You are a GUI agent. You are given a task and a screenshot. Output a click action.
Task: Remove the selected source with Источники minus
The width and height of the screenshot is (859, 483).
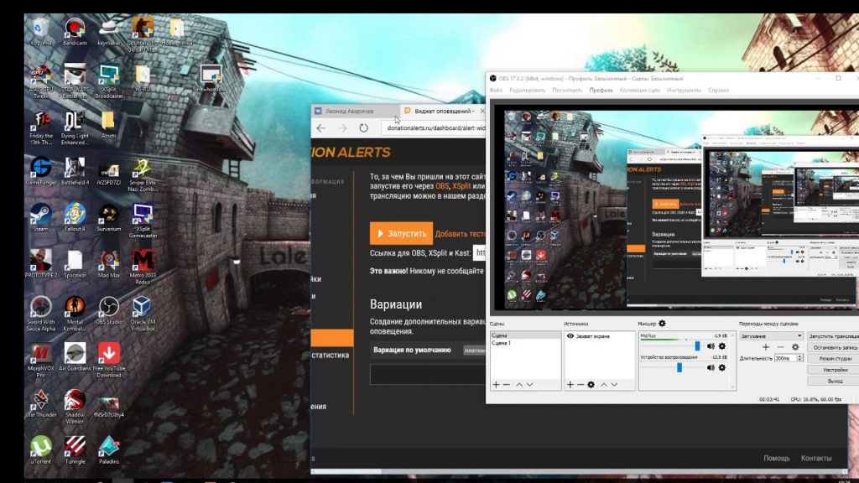[580, 385]
